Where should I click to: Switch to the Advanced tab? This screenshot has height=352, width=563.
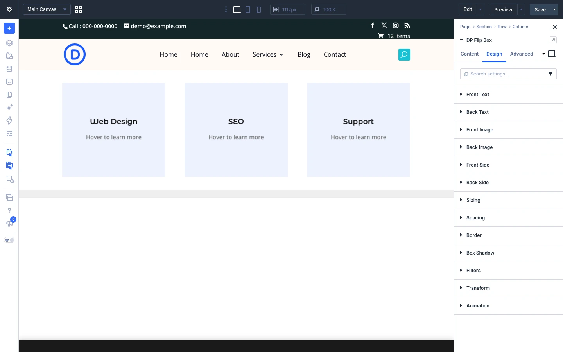(x=522, y=54)
